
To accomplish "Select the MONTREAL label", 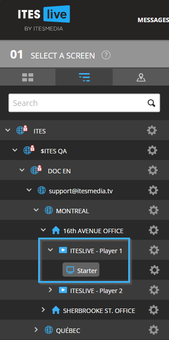I will [72, 211].
